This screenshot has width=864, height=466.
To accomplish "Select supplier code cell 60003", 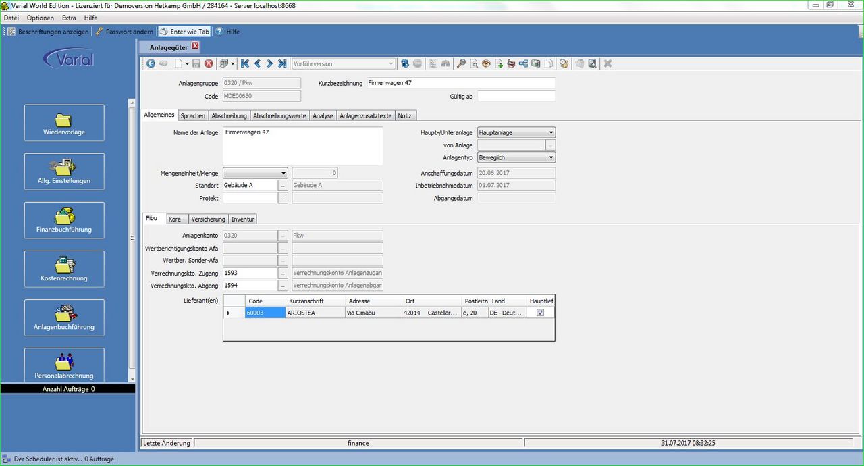I will [x=265, y=313].
